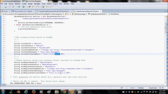Screen dimensions: 168x94
Task: Click the vertical scrollbar thumb of editor
Action: (165, 28)
